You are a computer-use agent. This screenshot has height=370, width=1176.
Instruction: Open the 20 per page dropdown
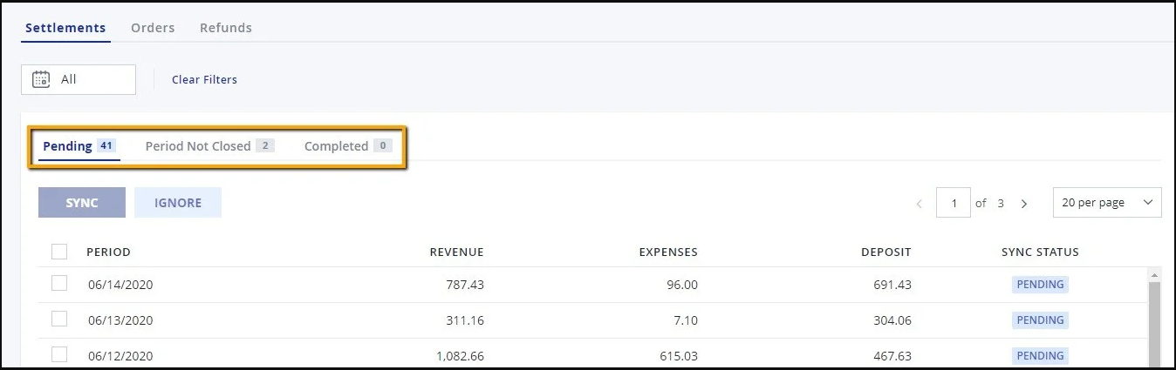pyautogui.click(x=1106, y=203)
